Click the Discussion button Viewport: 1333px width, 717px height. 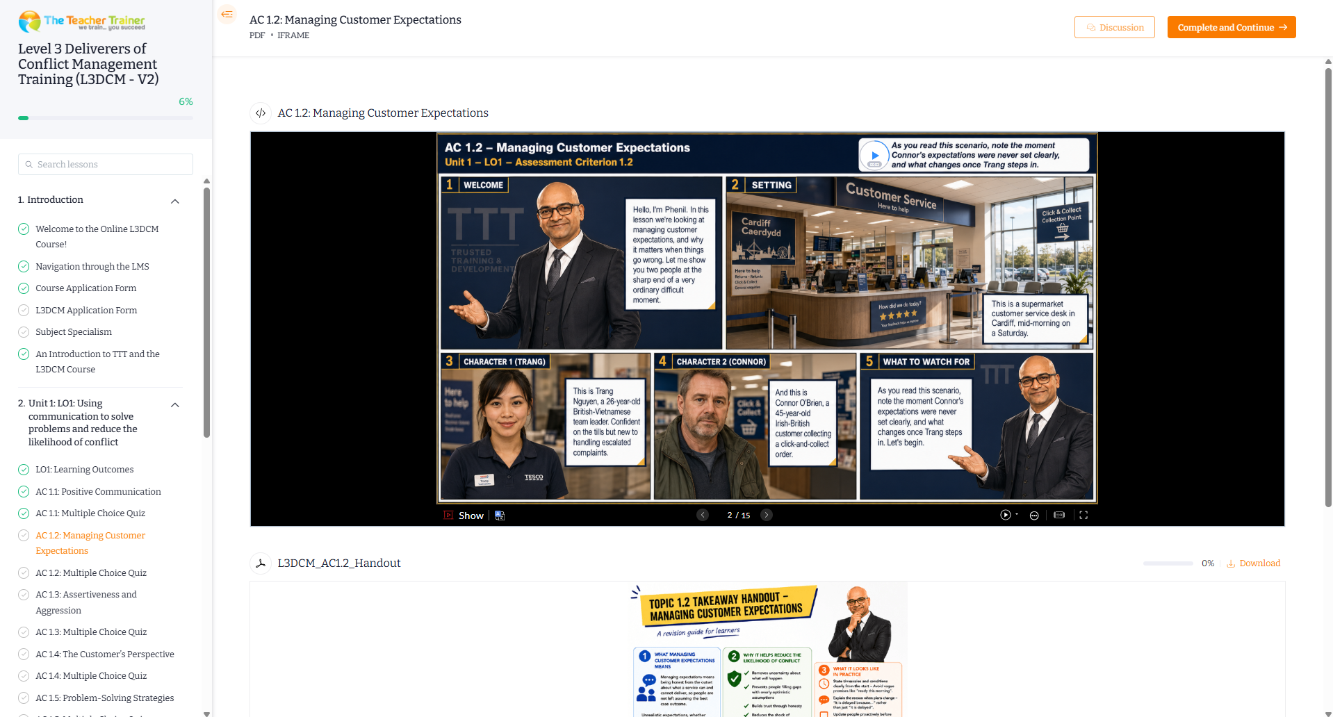pos(1114,27)
